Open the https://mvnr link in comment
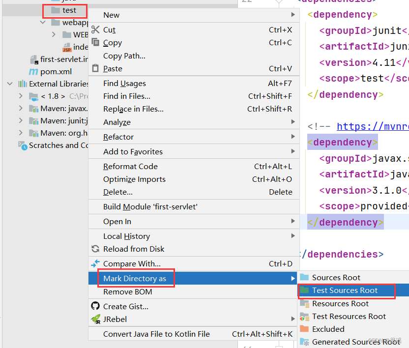Image resolution: width=409 pixels, height=348 pixels. click(373, 126)
